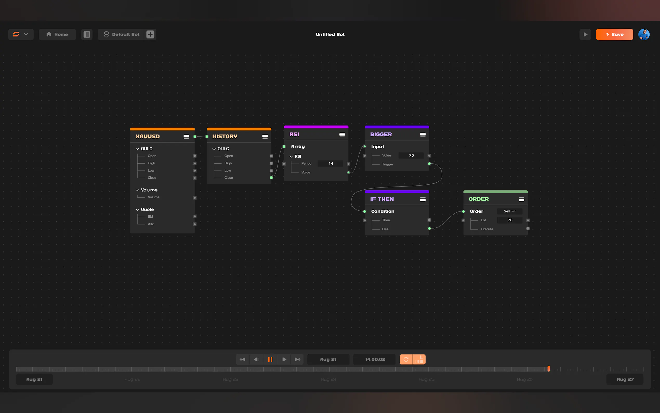Click the add bot plus icon
660x413 pixels.
point(150,34)
